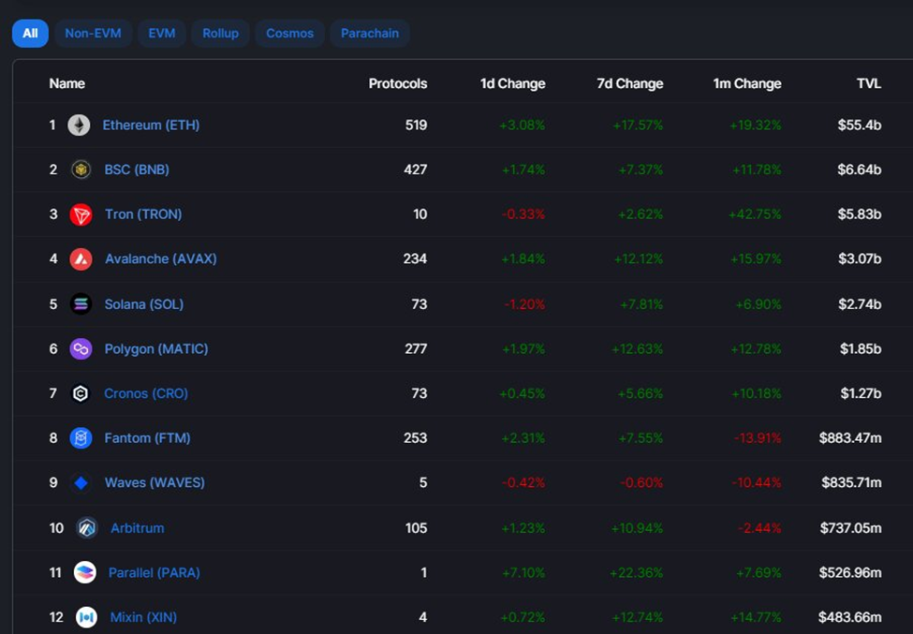Open the Mixin (XIN) chain link
This screenshot has height=634, width=913.
(x=143, y=617)
